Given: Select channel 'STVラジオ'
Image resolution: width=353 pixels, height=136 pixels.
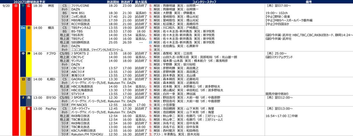Looking at the screenshot, I should (78, 94).
